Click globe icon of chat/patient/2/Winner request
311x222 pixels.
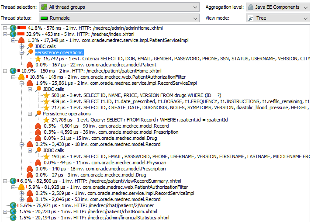(13, 205)
